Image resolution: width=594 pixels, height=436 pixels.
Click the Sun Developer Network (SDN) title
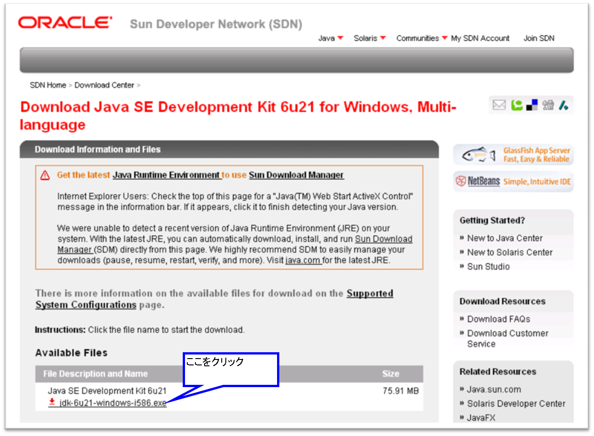[216, 24]
